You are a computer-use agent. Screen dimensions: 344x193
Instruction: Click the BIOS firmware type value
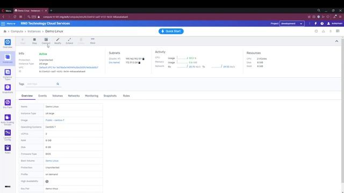pyautogui.click(x=48, y=154)
